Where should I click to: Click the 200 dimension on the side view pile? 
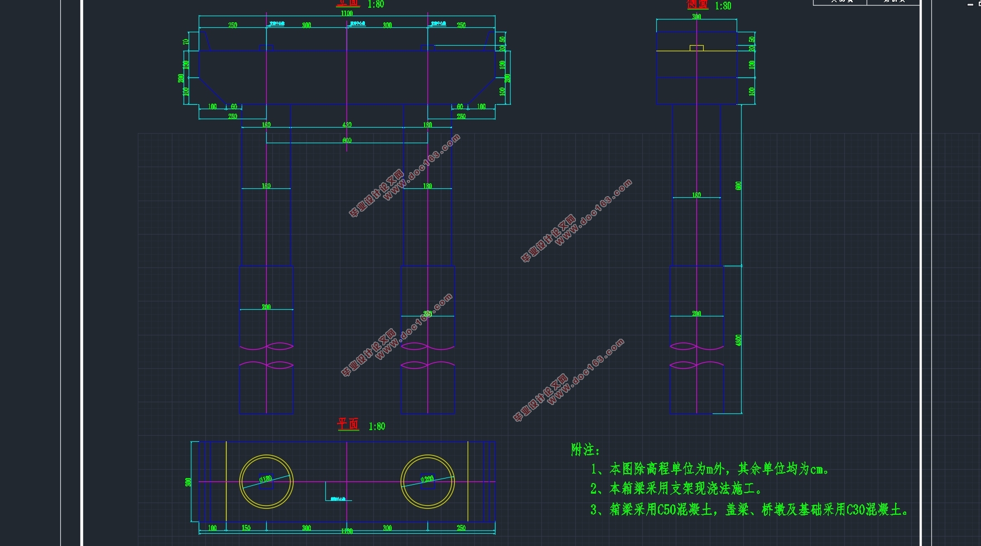[696, 314]
